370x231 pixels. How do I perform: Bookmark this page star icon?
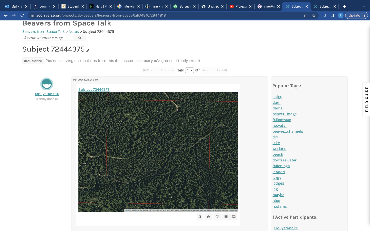(x=314, y=16)
